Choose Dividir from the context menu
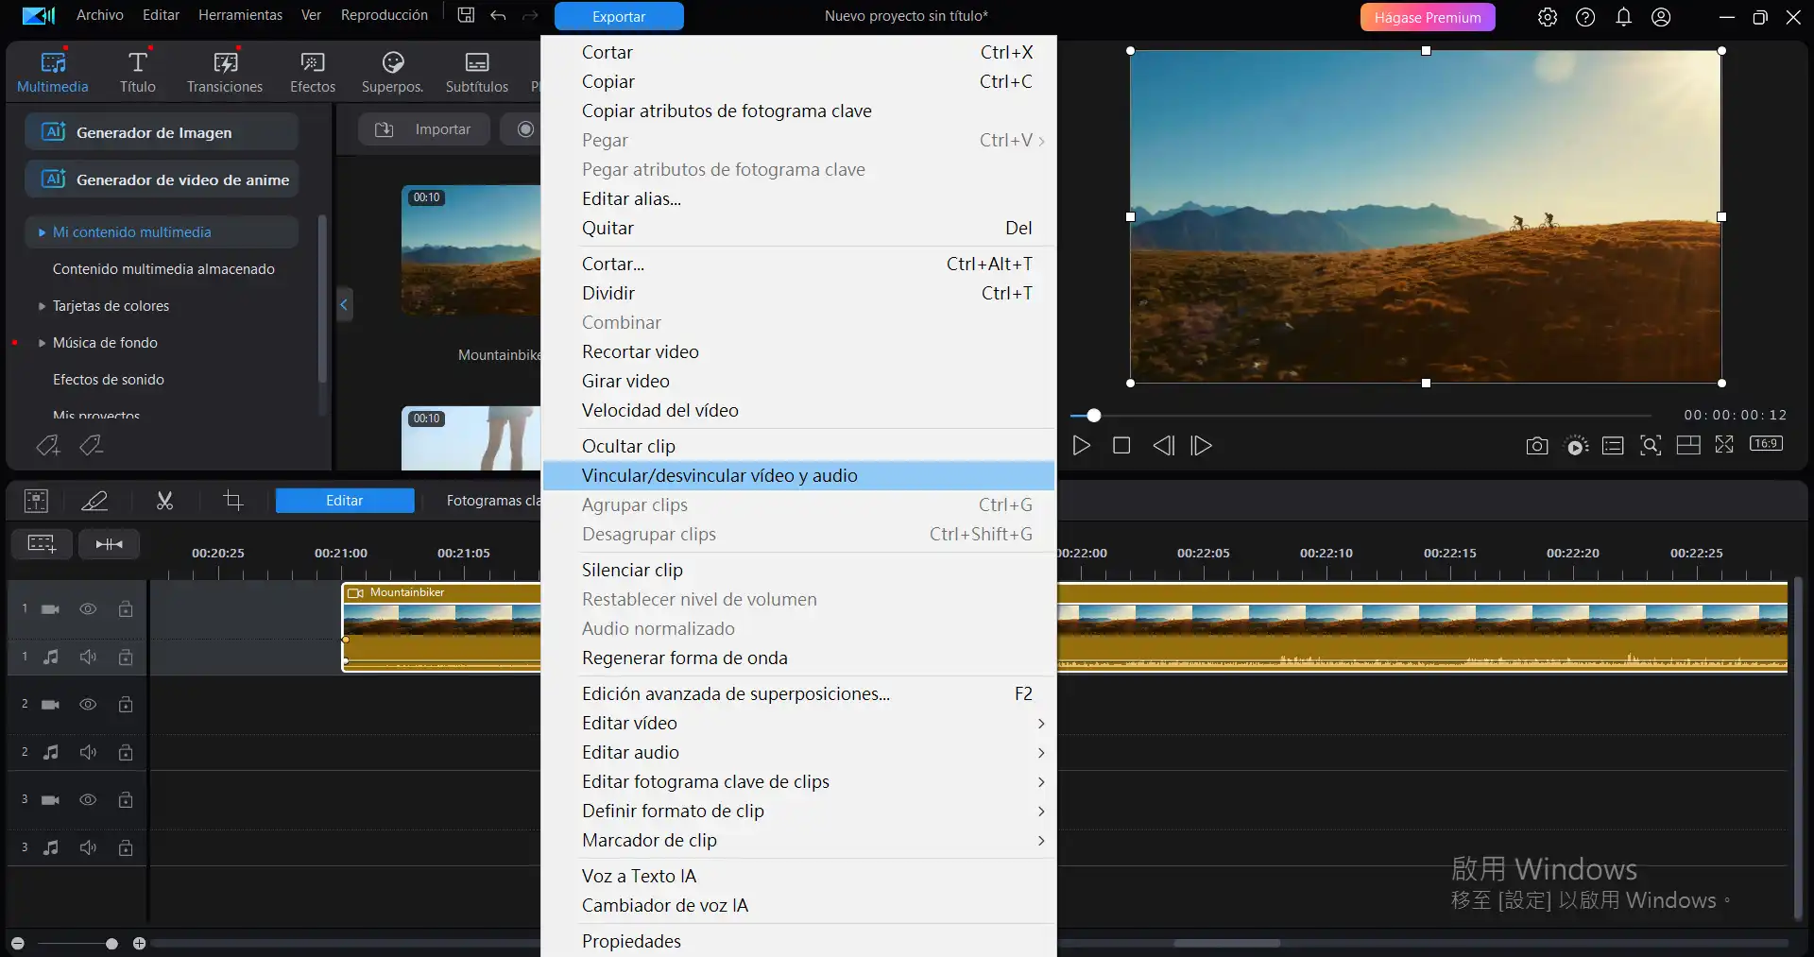The height and width of the screenshot is (957, 1814). [x=799, y=294]
